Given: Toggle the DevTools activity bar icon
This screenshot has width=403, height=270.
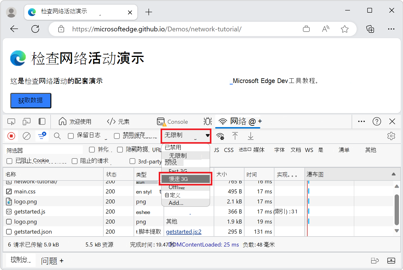Looking at the screenshot, I should (x=42, y=121).
